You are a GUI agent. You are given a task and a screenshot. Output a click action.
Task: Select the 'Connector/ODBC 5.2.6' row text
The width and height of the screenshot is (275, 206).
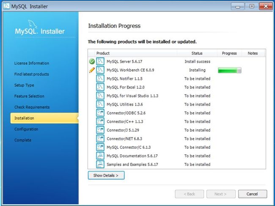[126, 113]
